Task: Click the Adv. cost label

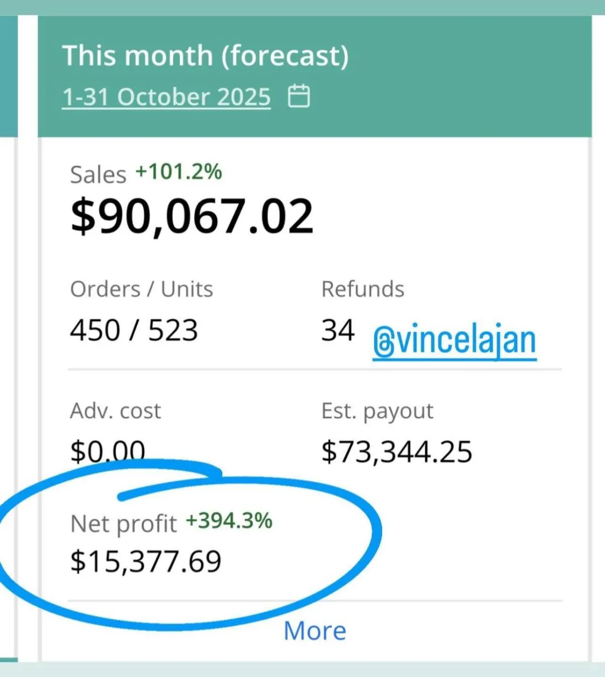Action: pyautogui.click(x=115, y=411)
